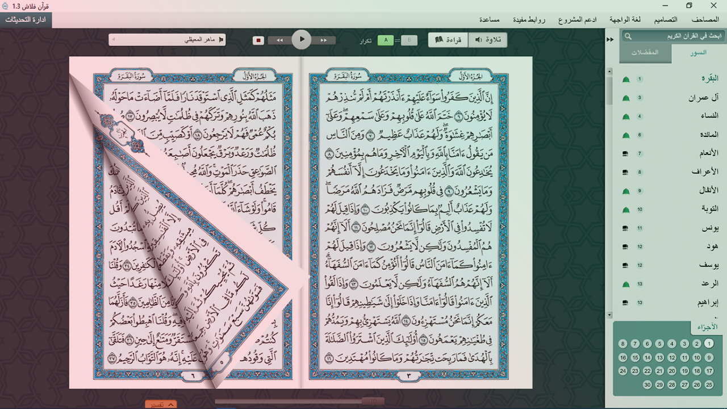Click the juz badge 7 beside الأنعام
This screenshot has height=409, width=727.
[x=640, y=154]
